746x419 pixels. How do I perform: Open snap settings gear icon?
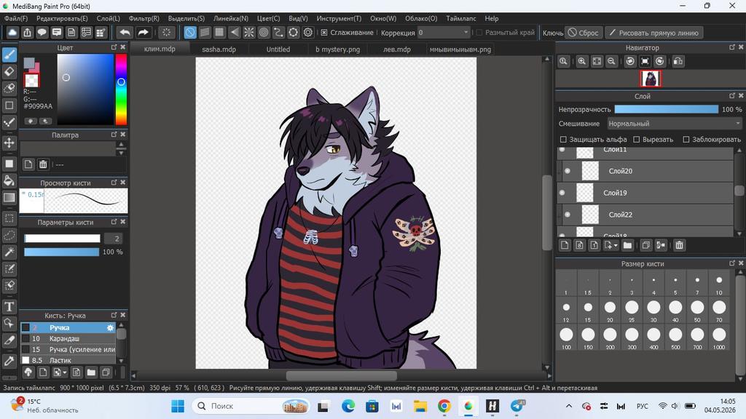tap(308, 32)
